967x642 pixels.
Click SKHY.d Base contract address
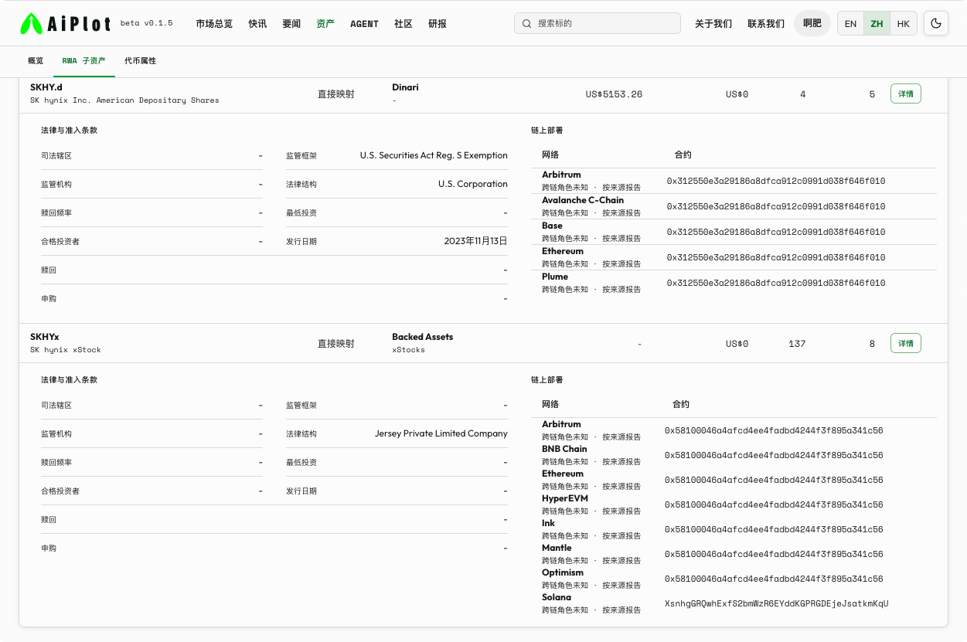[x=776, y=232]
